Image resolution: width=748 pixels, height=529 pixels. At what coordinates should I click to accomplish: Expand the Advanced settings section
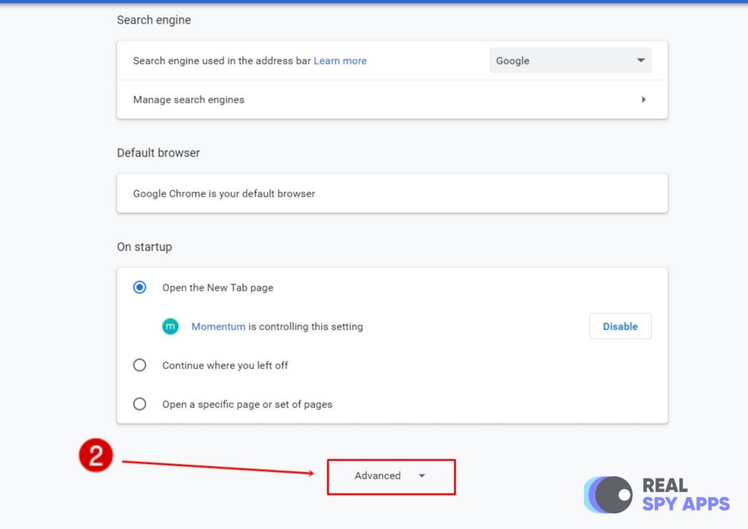tap(392, 476)
